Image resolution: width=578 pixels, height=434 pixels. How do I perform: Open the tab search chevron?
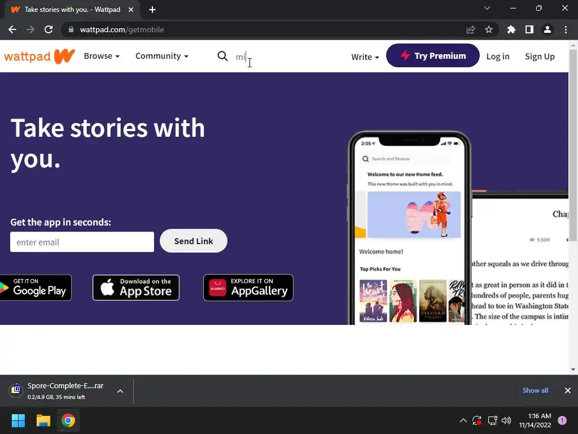[487, 8]
